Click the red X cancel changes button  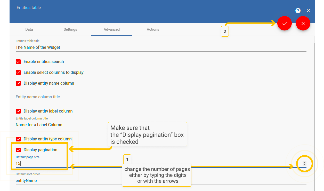(303, 23)
